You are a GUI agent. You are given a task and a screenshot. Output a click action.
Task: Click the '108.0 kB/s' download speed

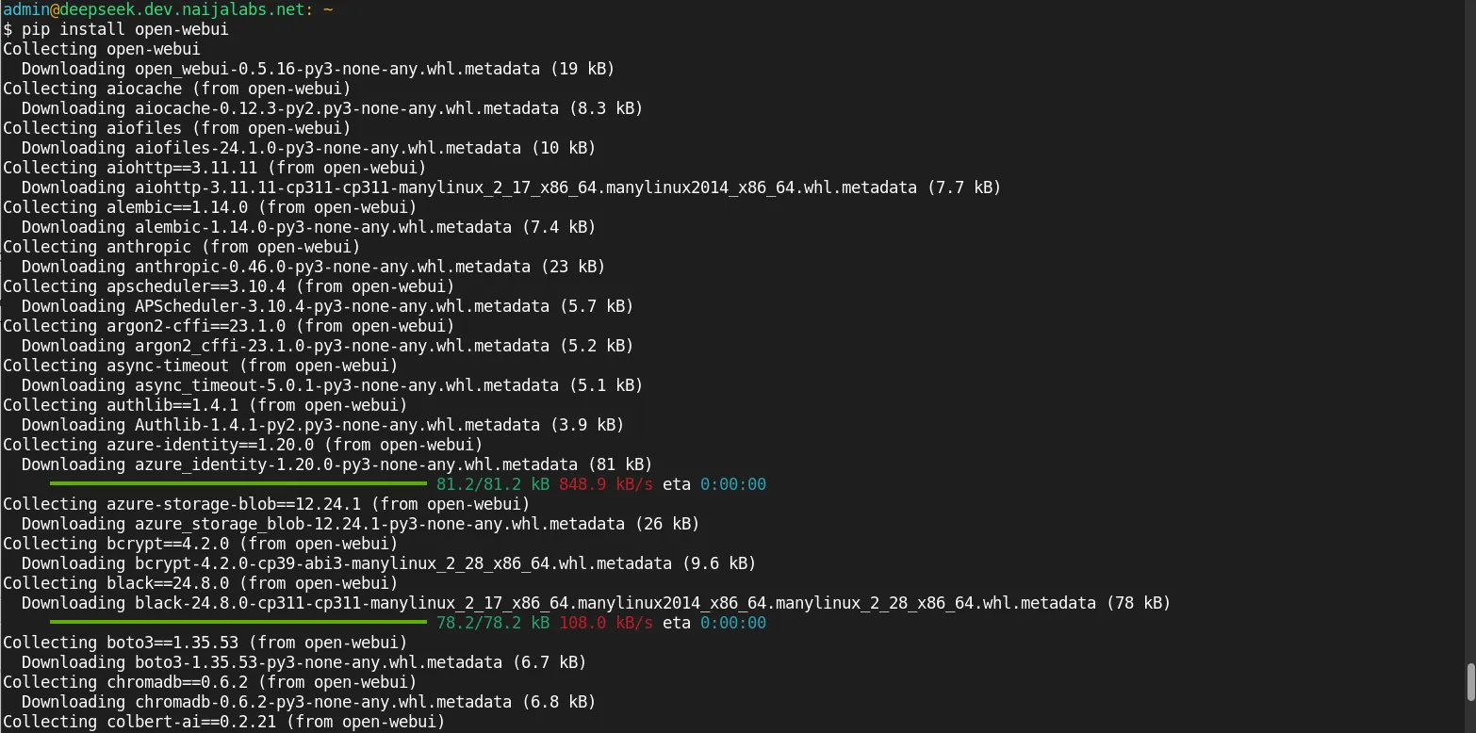606,623
